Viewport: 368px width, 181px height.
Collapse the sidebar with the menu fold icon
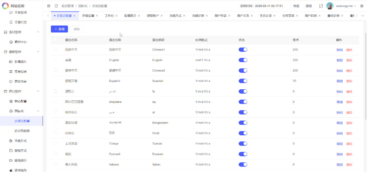(x=49, y=6)
